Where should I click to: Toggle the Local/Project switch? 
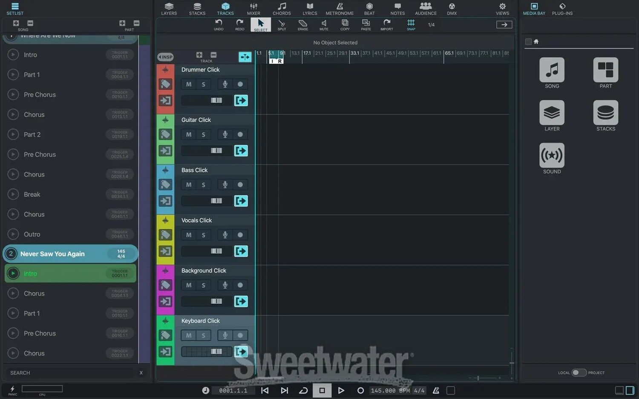(579, 373)
